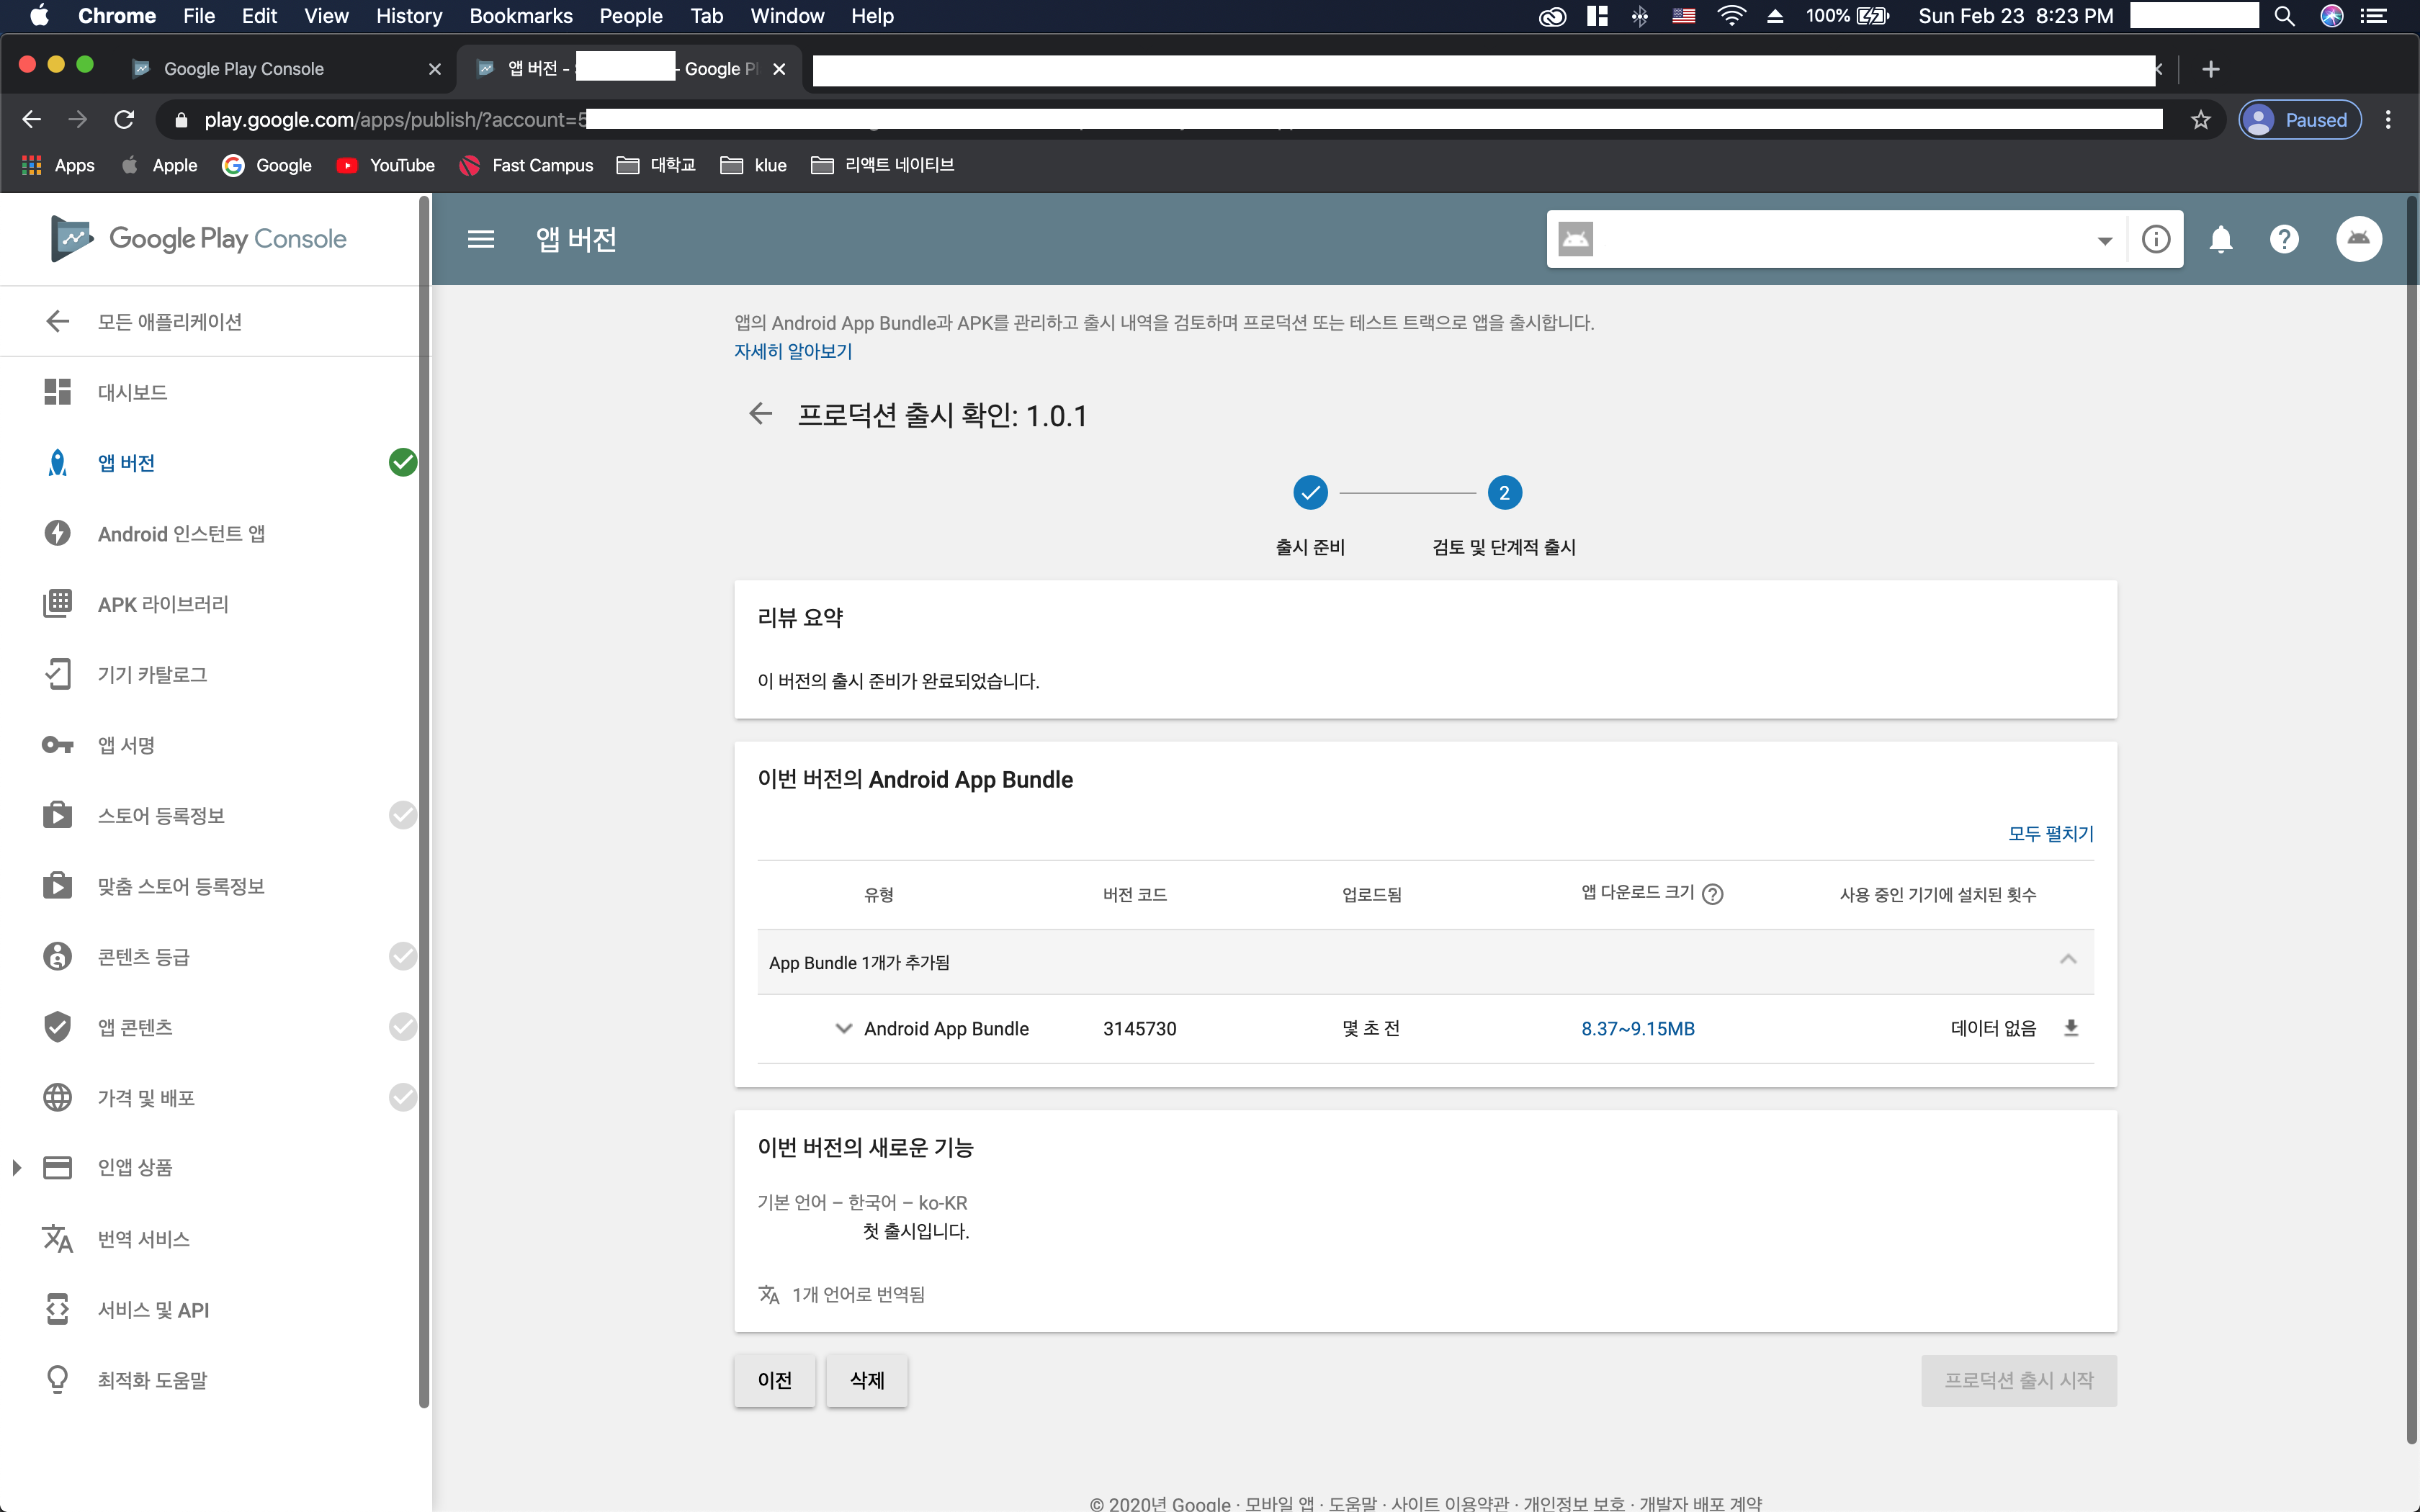Click the 삭제 button
Viewport: 2420px width, 1512px height.
tap(866, 1380)
